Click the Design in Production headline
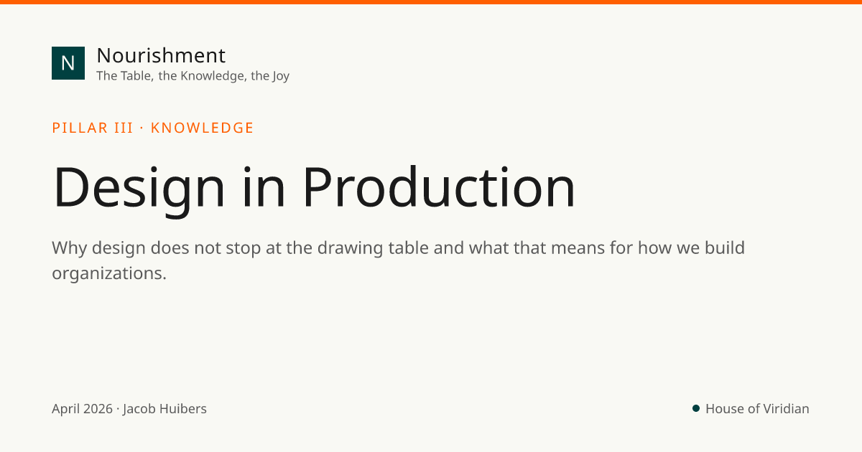Screen dimensions: 862x452 (314, 188)
